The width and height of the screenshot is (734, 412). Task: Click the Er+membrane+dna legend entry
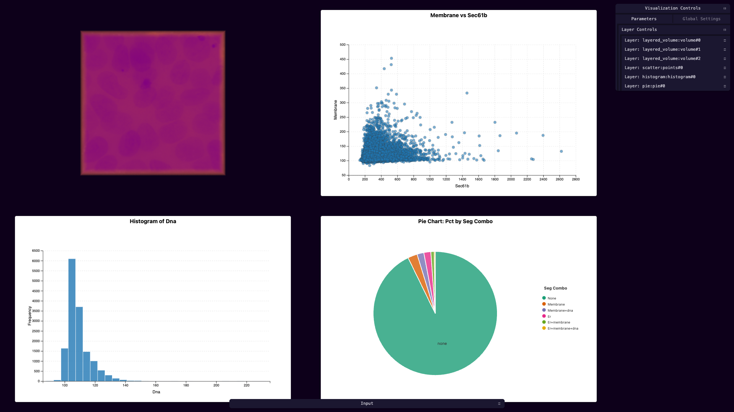560,328
